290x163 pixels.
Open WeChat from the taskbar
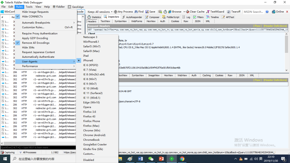tap(151, 159)
